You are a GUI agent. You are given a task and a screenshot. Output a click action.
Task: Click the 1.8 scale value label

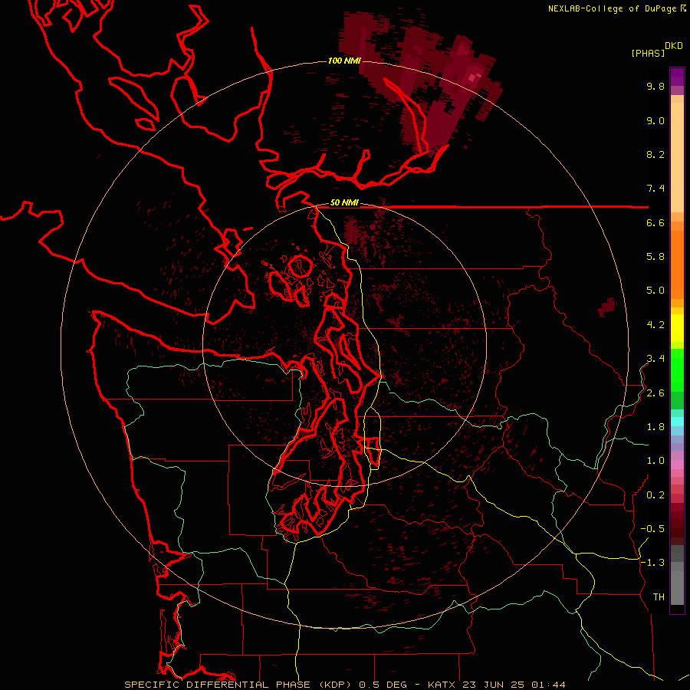(x=655, y=427)
